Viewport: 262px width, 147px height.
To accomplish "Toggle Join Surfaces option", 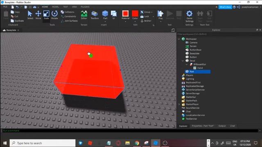I will [69, 21].
